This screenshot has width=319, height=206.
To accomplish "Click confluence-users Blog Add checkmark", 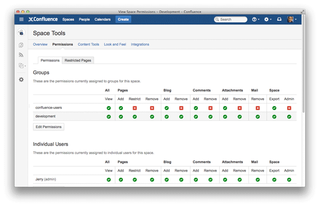I will (x=166, y=108).
